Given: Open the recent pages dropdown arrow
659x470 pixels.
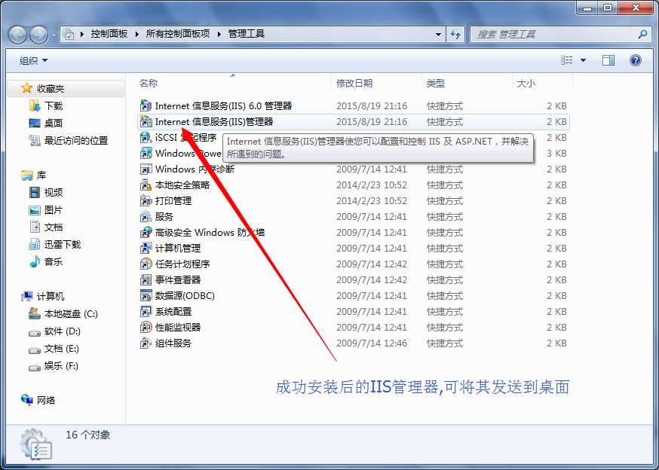Looking at the screenshot, I should 54,35.
